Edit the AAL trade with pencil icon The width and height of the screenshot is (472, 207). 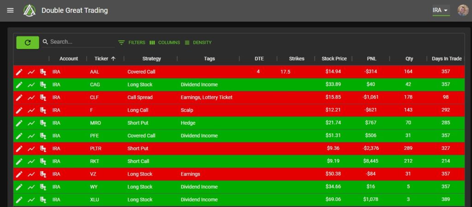19,72
